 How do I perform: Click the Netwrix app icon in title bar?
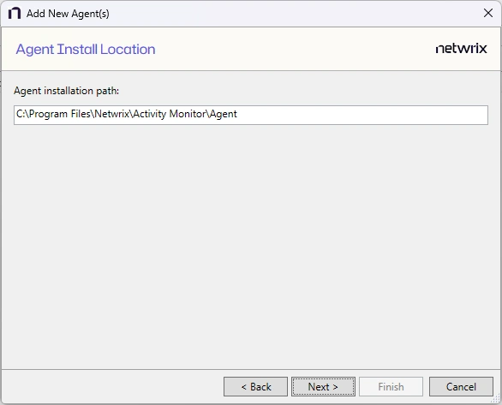point(15,14)
